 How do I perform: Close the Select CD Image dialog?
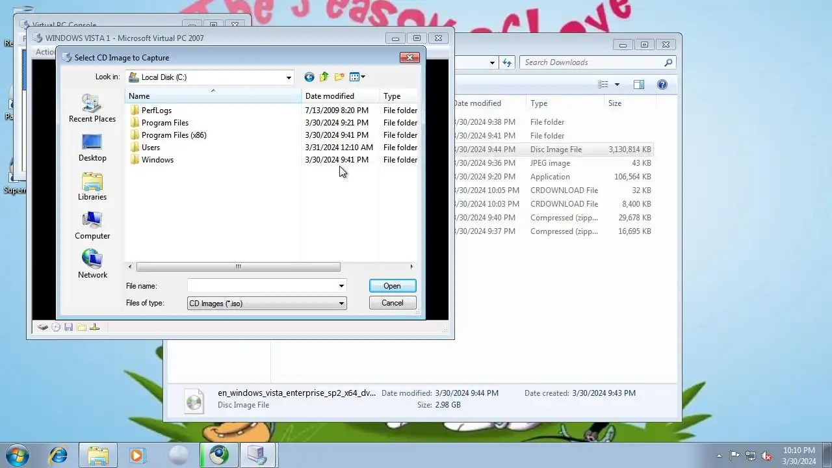tap(409, 57)
